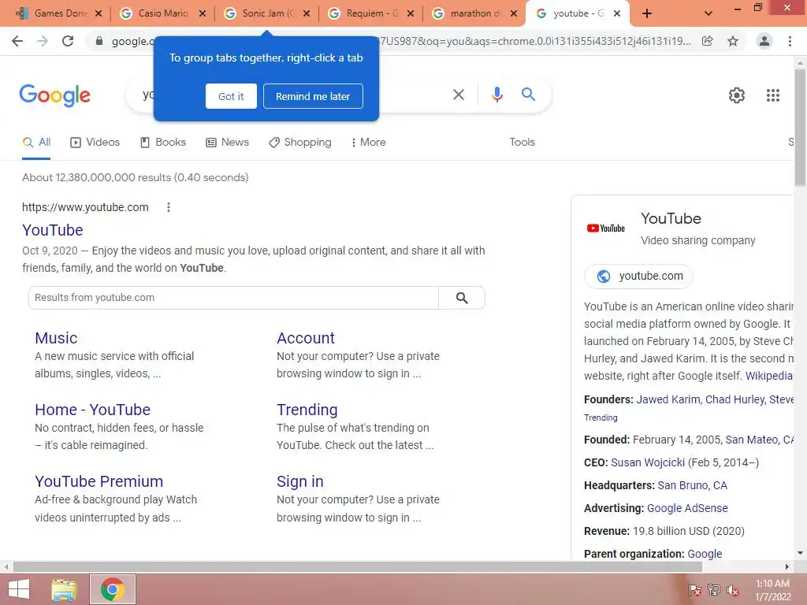Open the YouTube Premium sitelink
This screenshot has width=807, height=605.
(99, 481)
